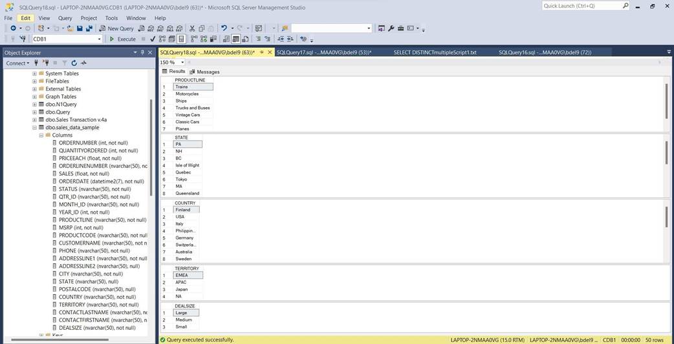Click the Activity Monitor icon in Object Explorer
Viewport: 674px width, 344px height.
pos(84,63)
